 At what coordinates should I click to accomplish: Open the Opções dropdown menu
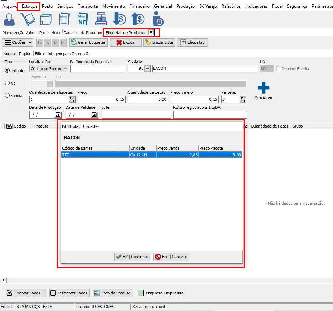tap(18, 42)
